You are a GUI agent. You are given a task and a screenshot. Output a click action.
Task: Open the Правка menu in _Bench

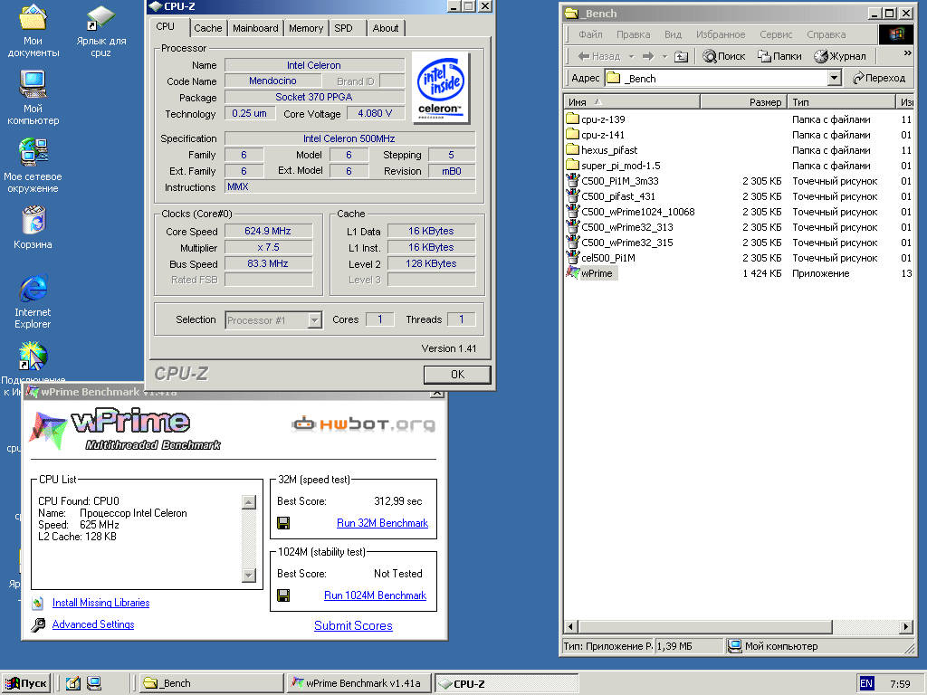(633, 34)
